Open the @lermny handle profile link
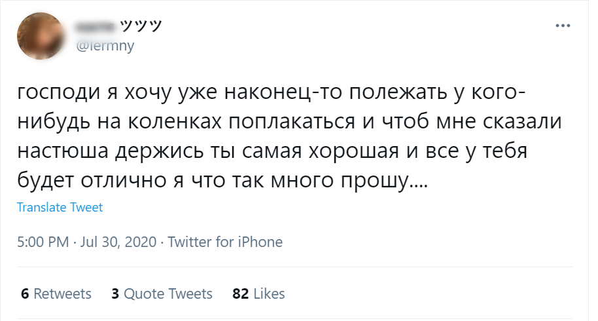 (x=105, y=46)
